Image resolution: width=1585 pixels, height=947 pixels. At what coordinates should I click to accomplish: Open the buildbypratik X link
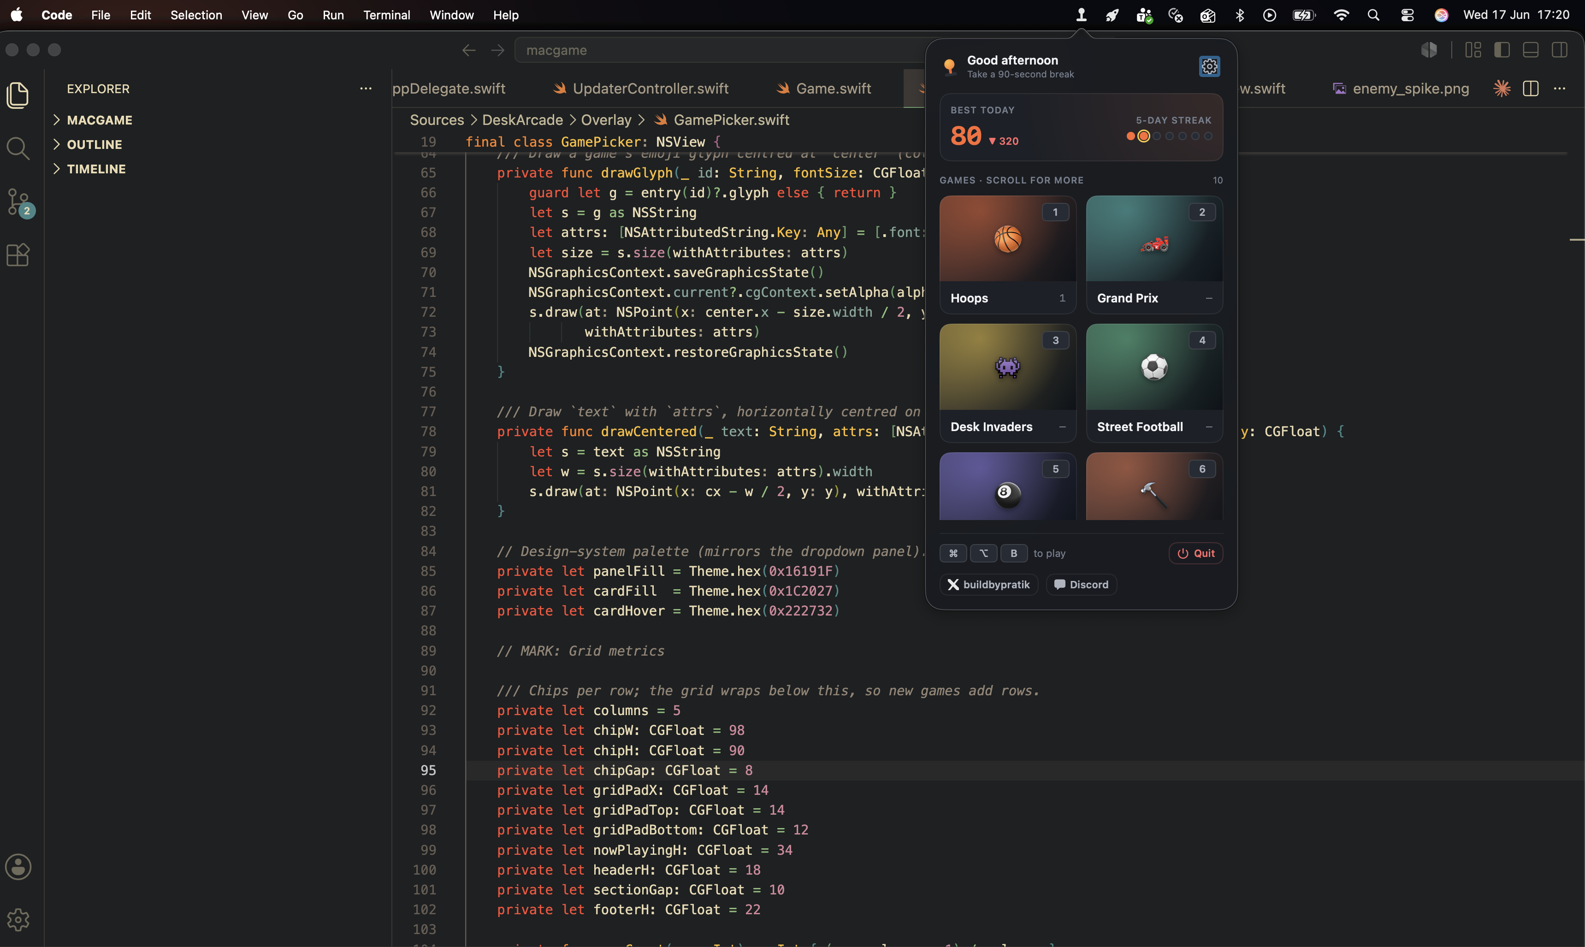(988, 585)
